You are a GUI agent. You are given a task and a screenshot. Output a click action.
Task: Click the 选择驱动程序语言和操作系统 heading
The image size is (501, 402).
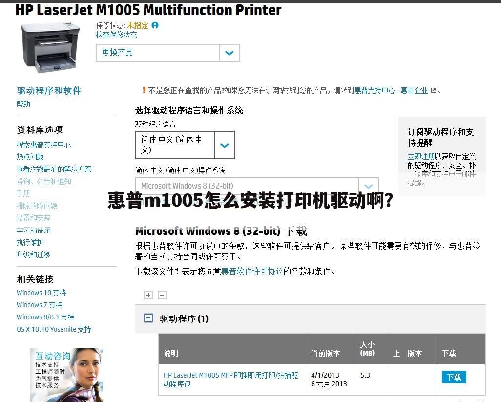tap(189, 110)
